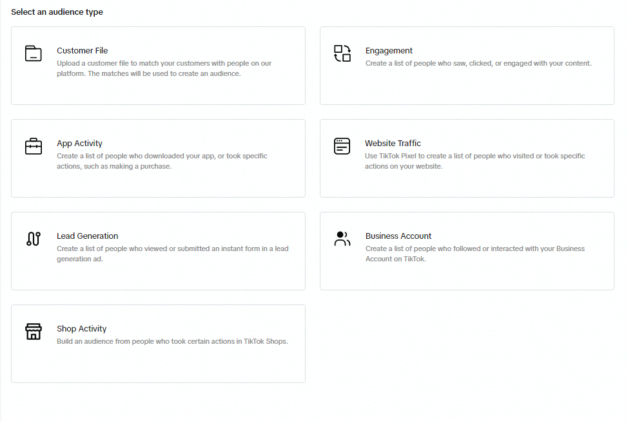
Task: Click description about people who downloaded your app
Action: 161,161
